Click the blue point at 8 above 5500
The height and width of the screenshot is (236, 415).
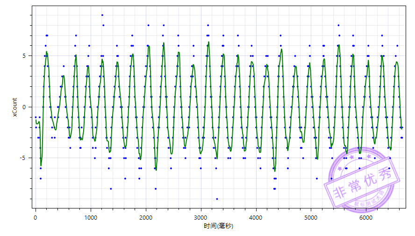[x=338, y=25]
